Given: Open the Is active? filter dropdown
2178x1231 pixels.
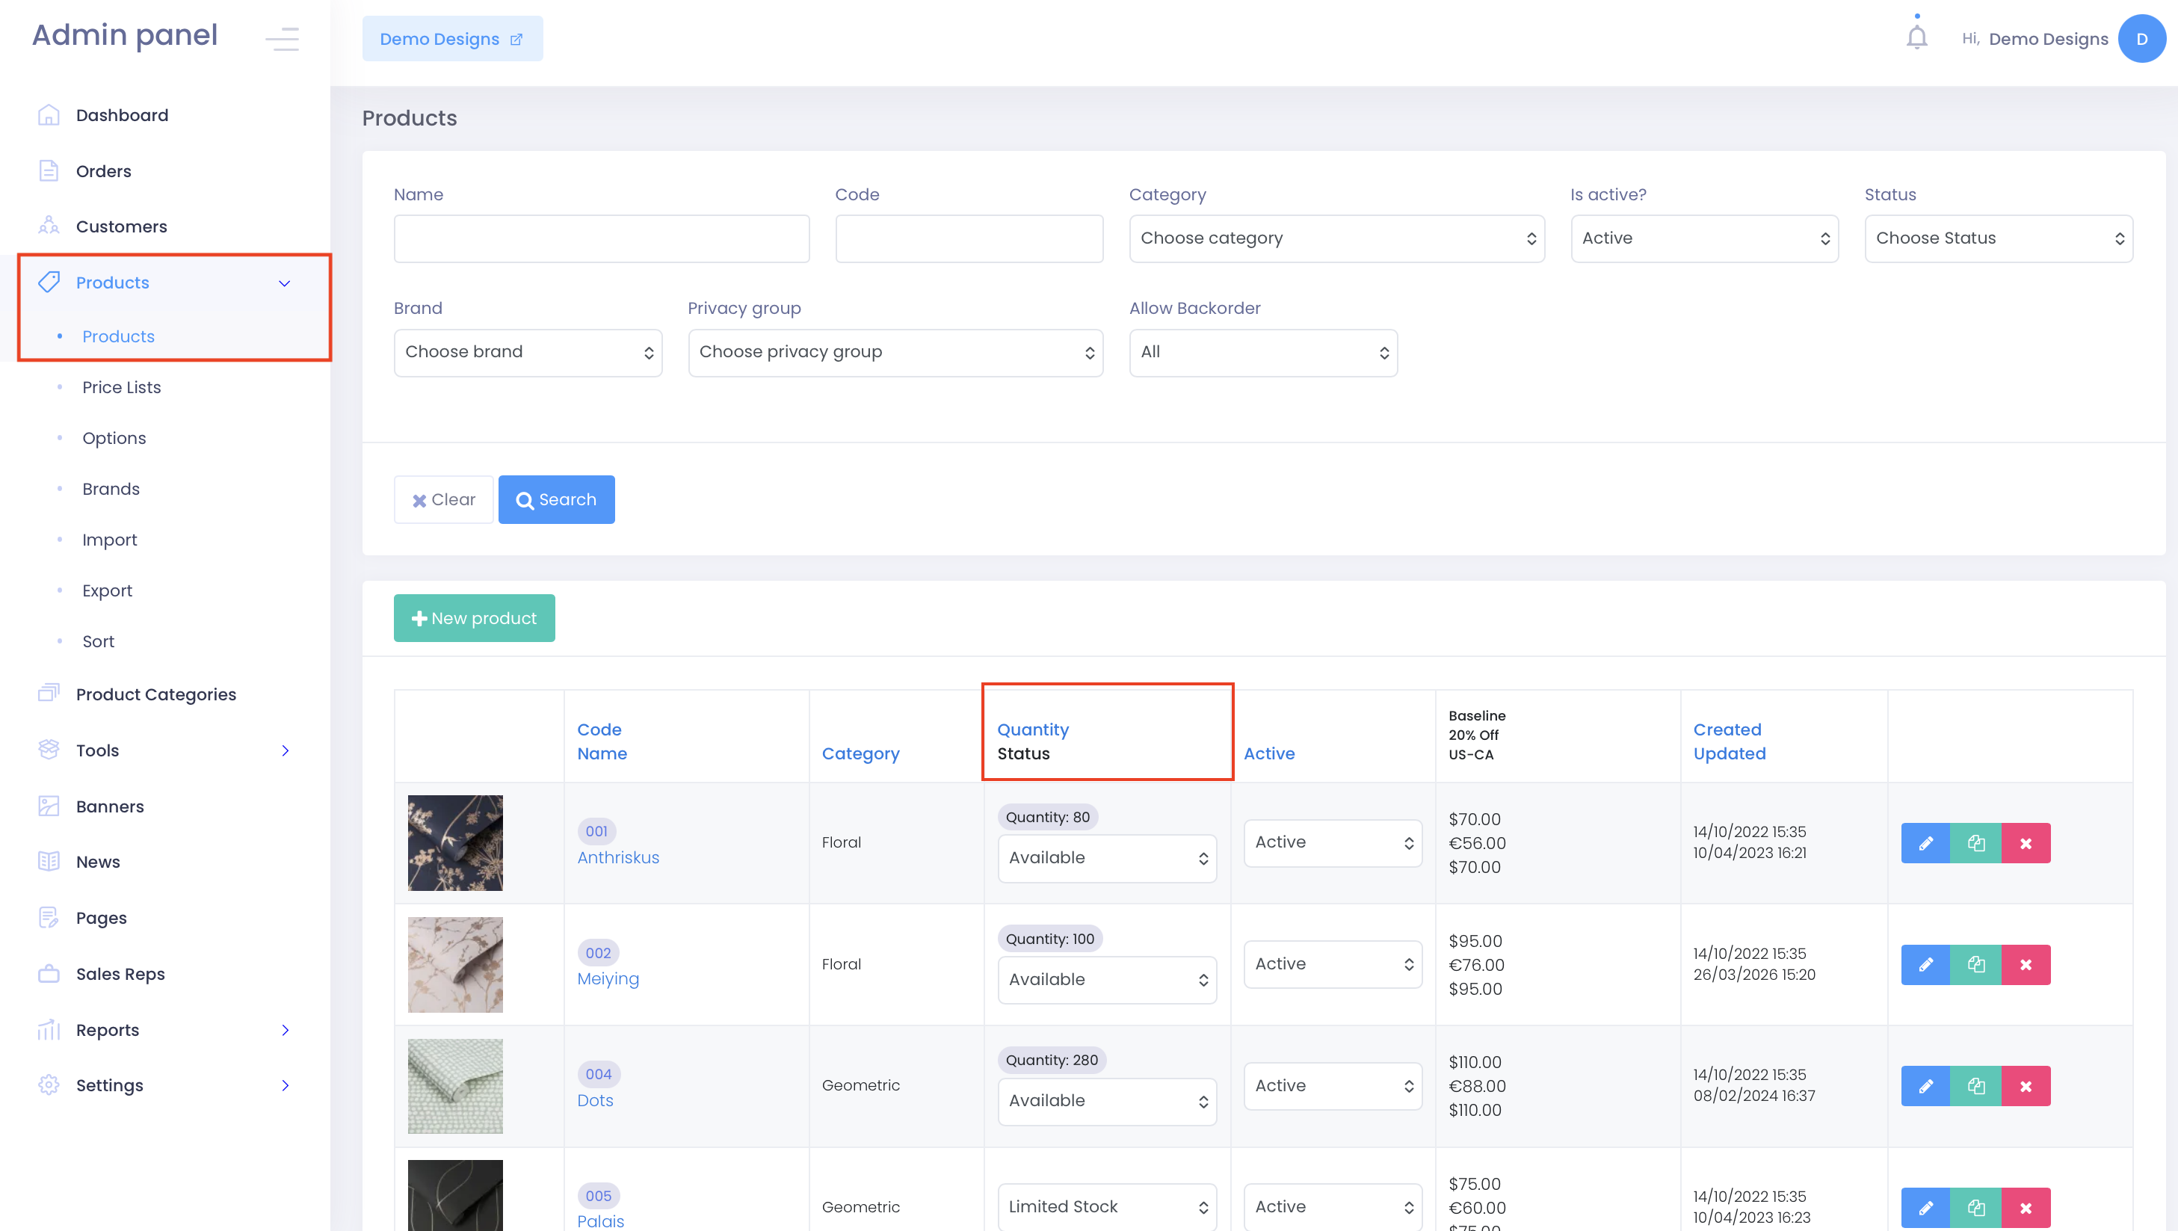Looking at the screenshot, I should point(1703,238).
